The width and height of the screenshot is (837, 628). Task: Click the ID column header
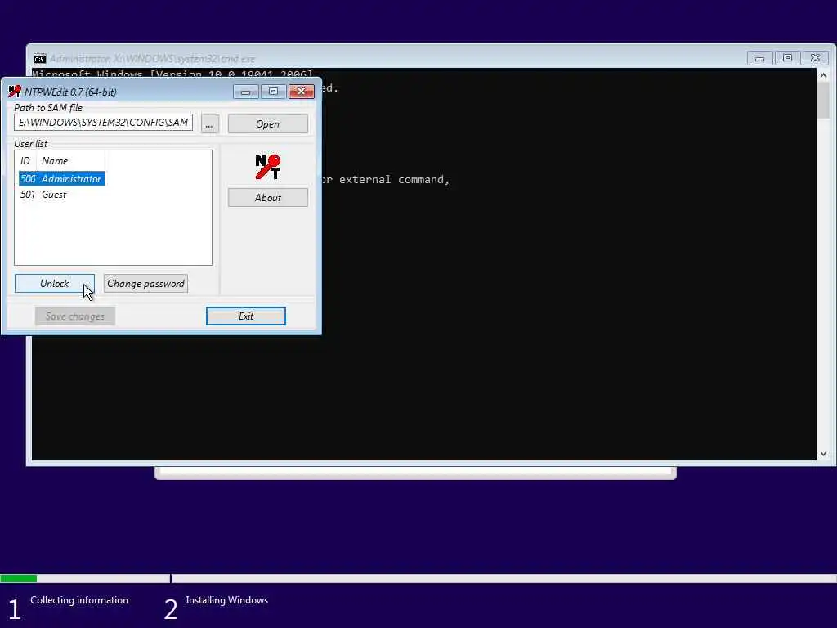(25, 161)
